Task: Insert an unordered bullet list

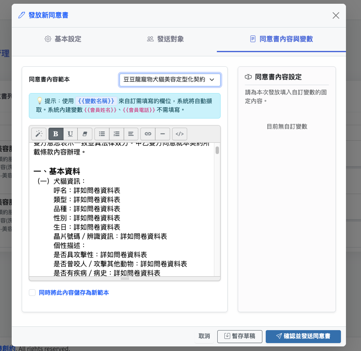Action: click(x=102, y=134)
